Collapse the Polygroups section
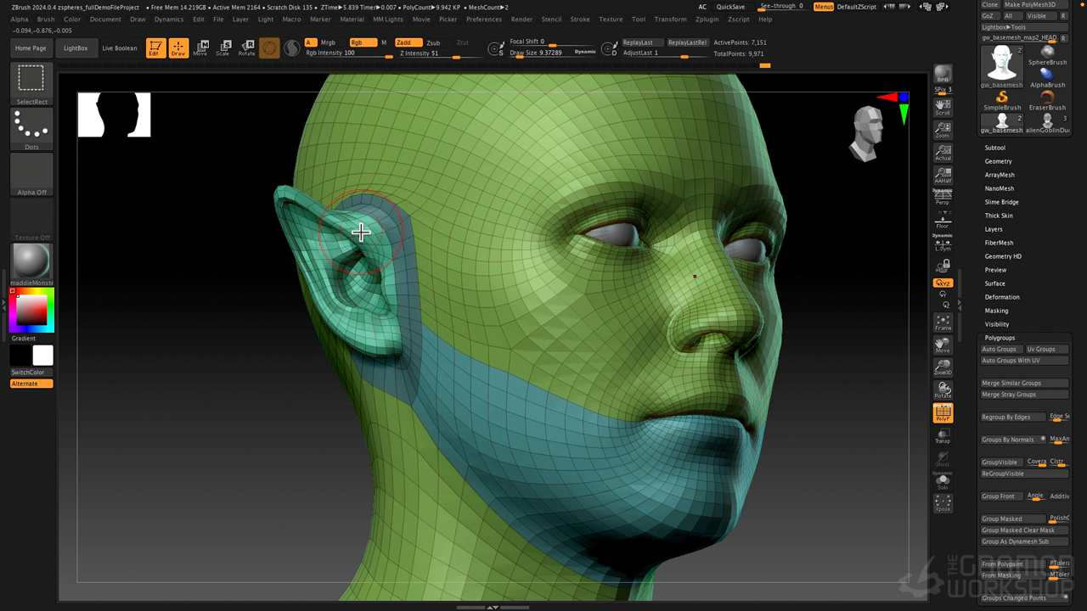This screenshot has width=1087, height=611. 1000,338
